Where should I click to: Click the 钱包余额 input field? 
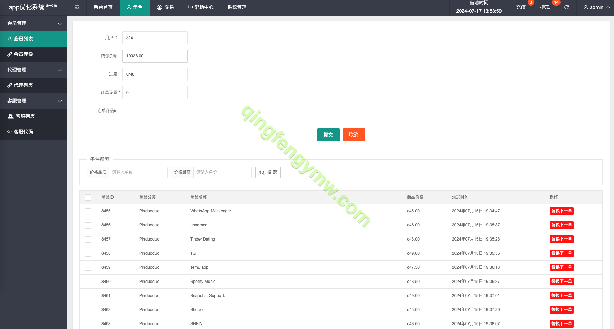155,56
